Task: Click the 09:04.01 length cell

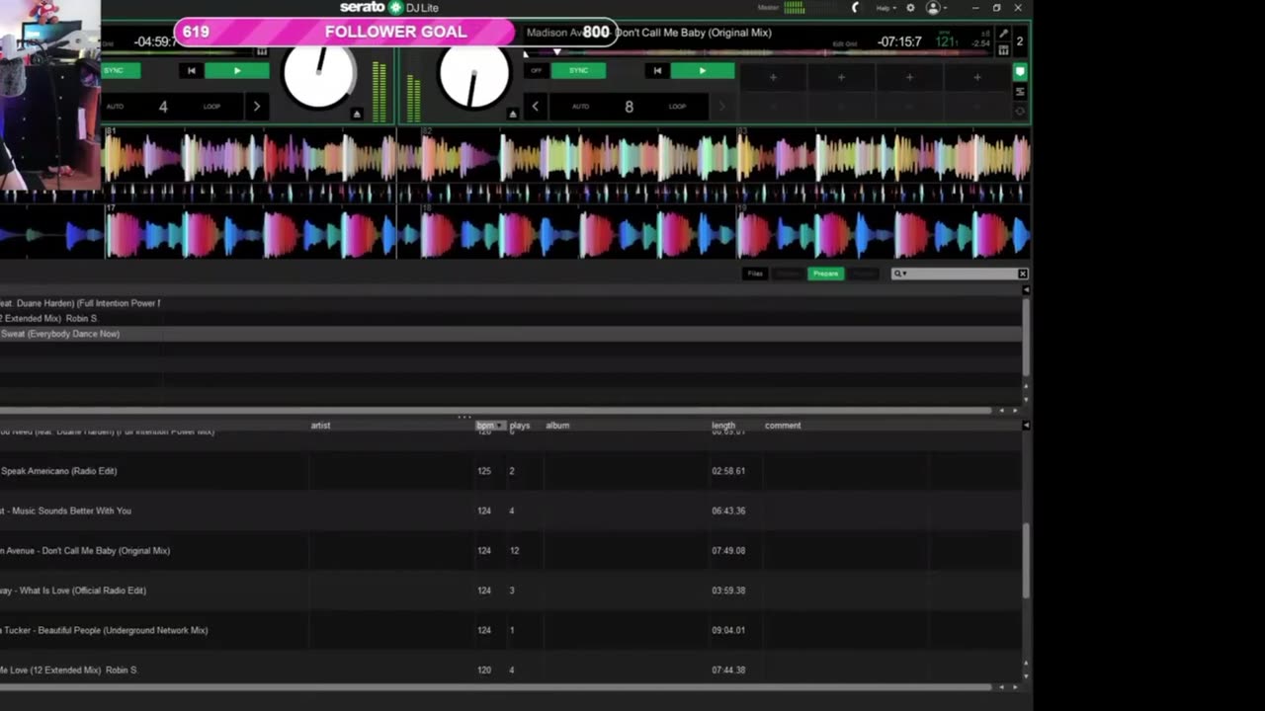Action: (x=728, y=630)
